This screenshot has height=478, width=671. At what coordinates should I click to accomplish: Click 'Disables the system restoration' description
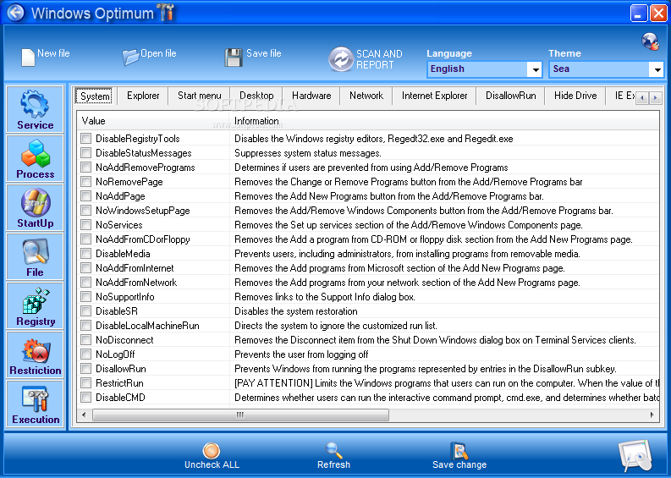295,311
